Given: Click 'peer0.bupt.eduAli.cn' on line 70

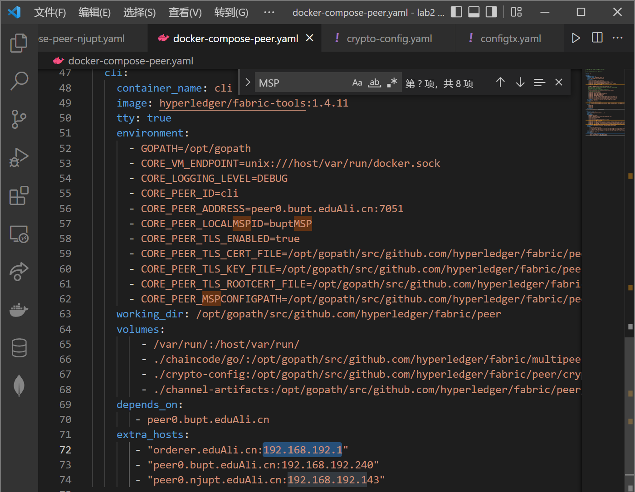Looking at the screenshot, I should 208,419.
